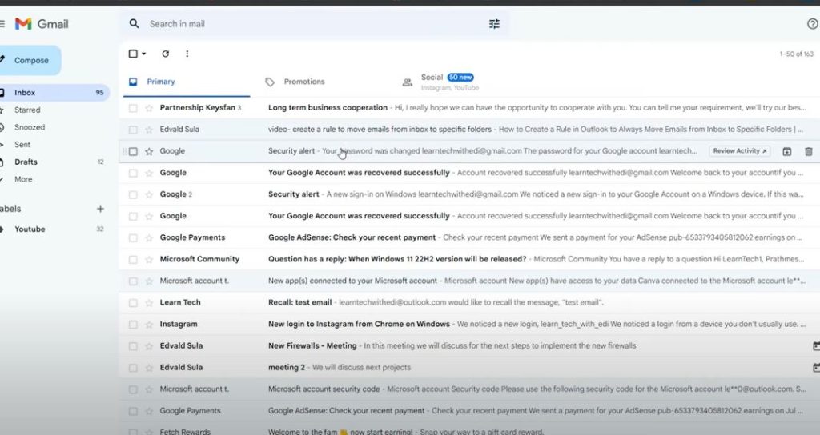Open Long term business cooperation email
The width and height of the screenshot is (820, 435).
[469, 108]
